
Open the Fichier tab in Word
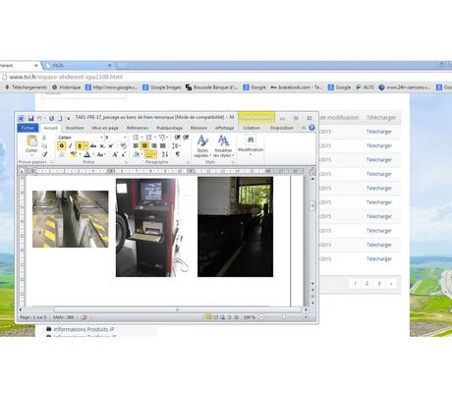click(28, 128)
